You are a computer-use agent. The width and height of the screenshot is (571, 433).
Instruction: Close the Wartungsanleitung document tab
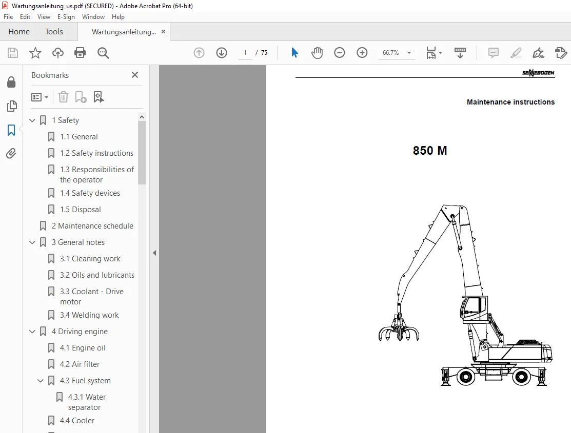pyautogui.click(x=164, y=32)
